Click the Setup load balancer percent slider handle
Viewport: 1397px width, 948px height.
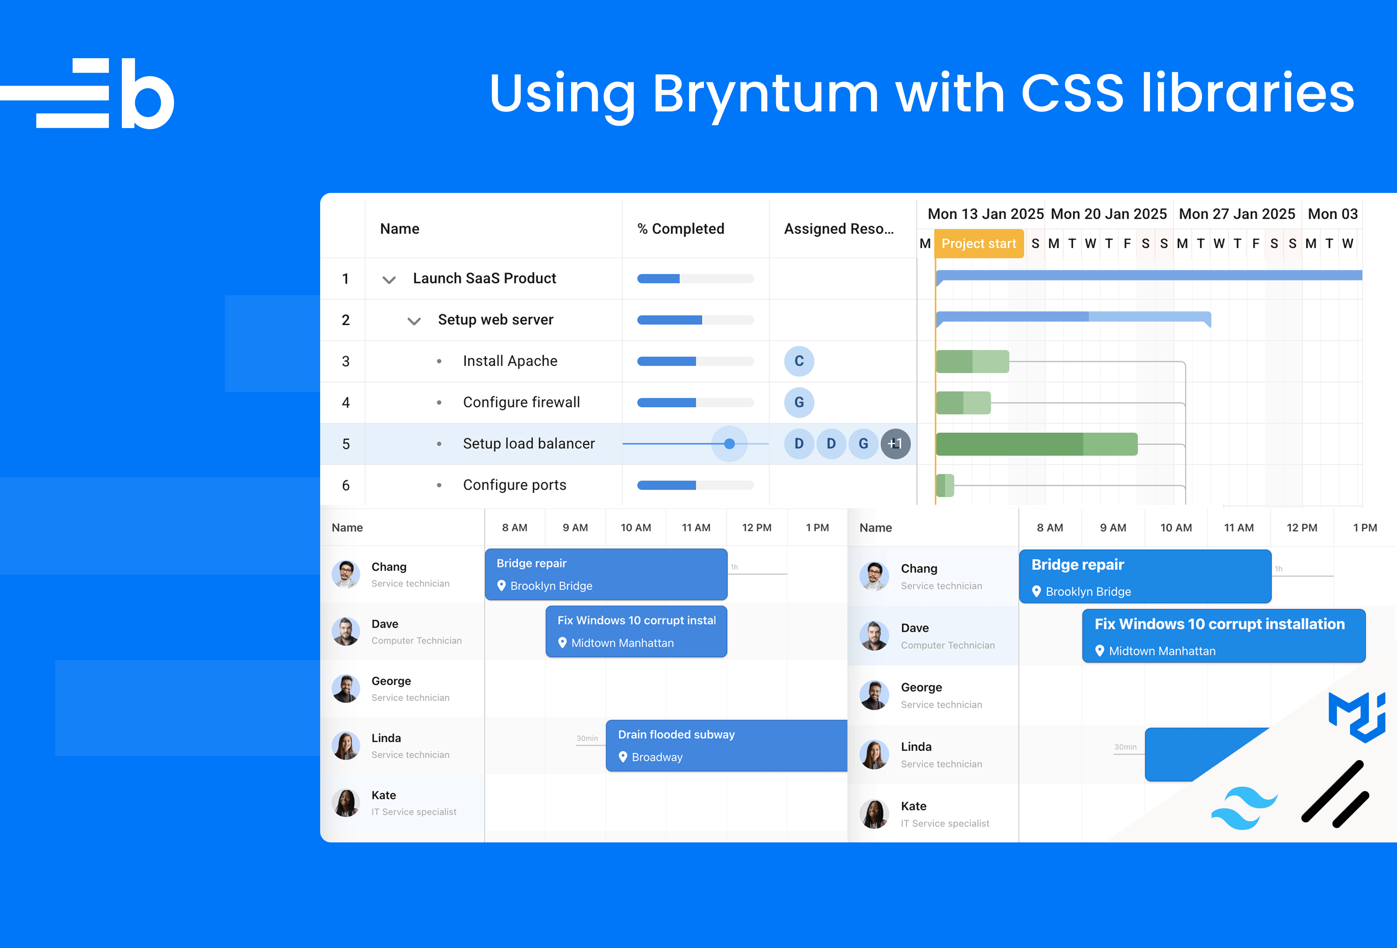(x=729, y=444)
